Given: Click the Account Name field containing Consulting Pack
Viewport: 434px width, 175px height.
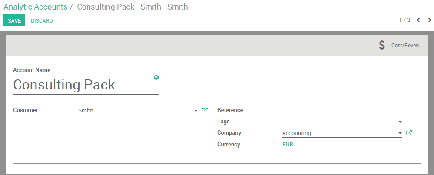Looking at the screenshot, I should [x=85, y=85].
